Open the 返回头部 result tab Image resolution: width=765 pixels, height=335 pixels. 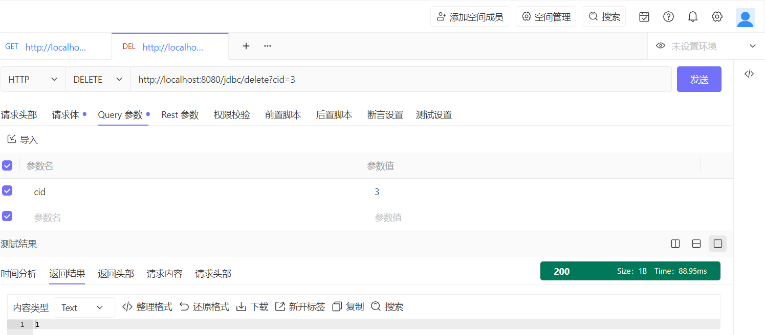point(116,274)
